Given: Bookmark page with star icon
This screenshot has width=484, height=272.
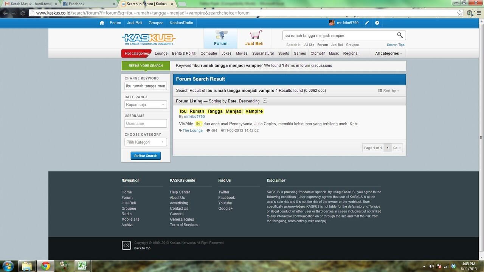Looking at the screenshot, I should point(459,13).
